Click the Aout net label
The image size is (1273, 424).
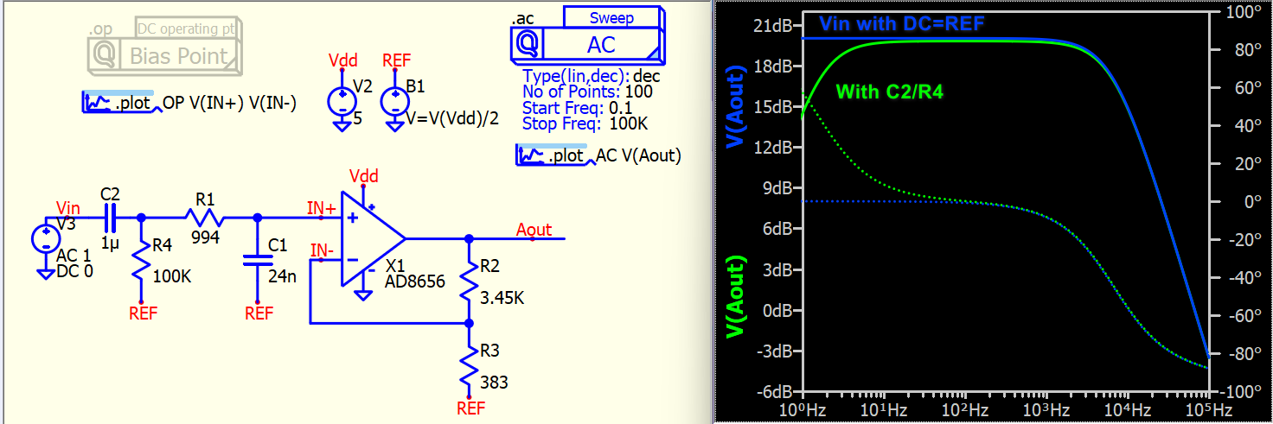pos(534,229)
